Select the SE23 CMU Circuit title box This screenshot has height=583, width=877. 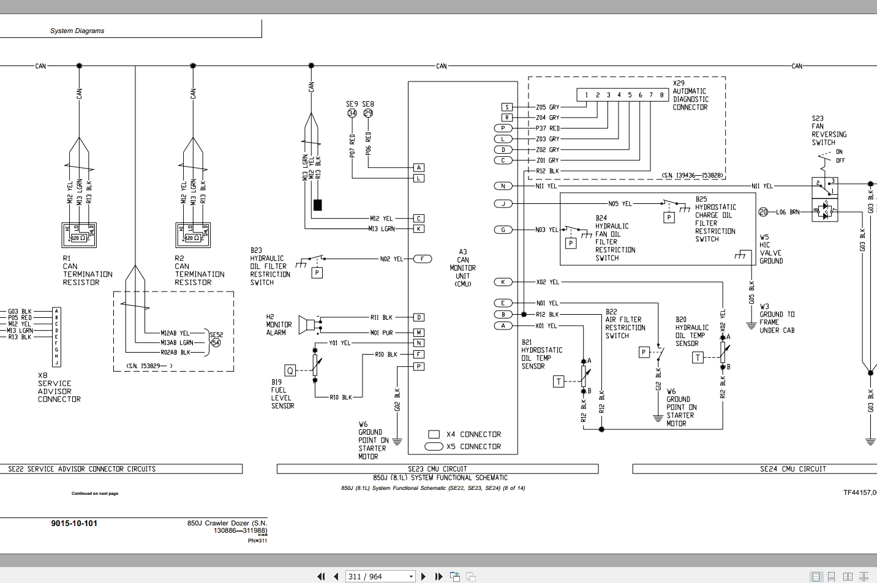(x=437, y=468)
